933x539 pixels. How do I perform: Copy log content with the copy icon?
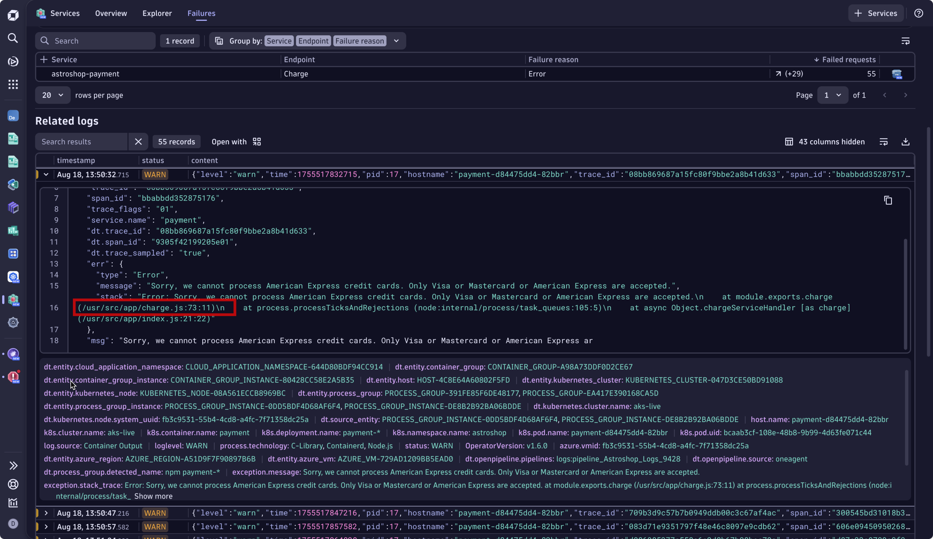tap(888, 200)
